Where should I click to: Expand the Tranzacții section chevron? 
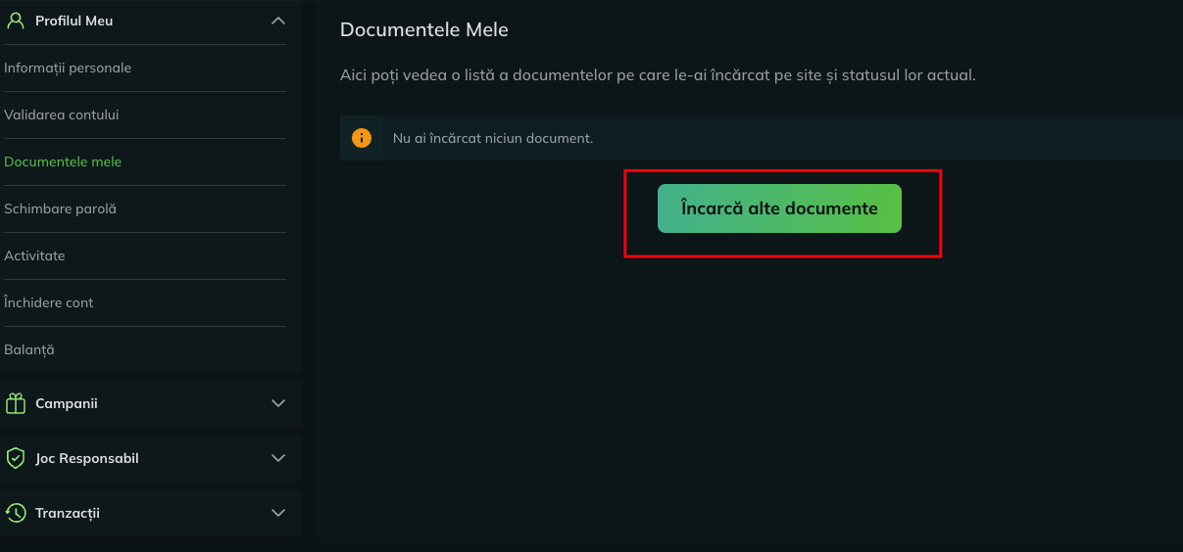(278, 513)
